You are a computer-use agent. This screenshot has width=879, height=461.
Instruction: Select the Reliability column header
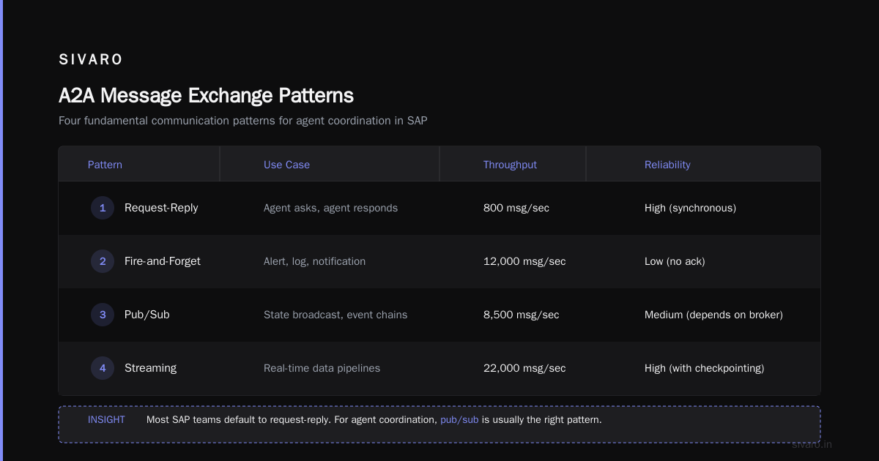667,165
